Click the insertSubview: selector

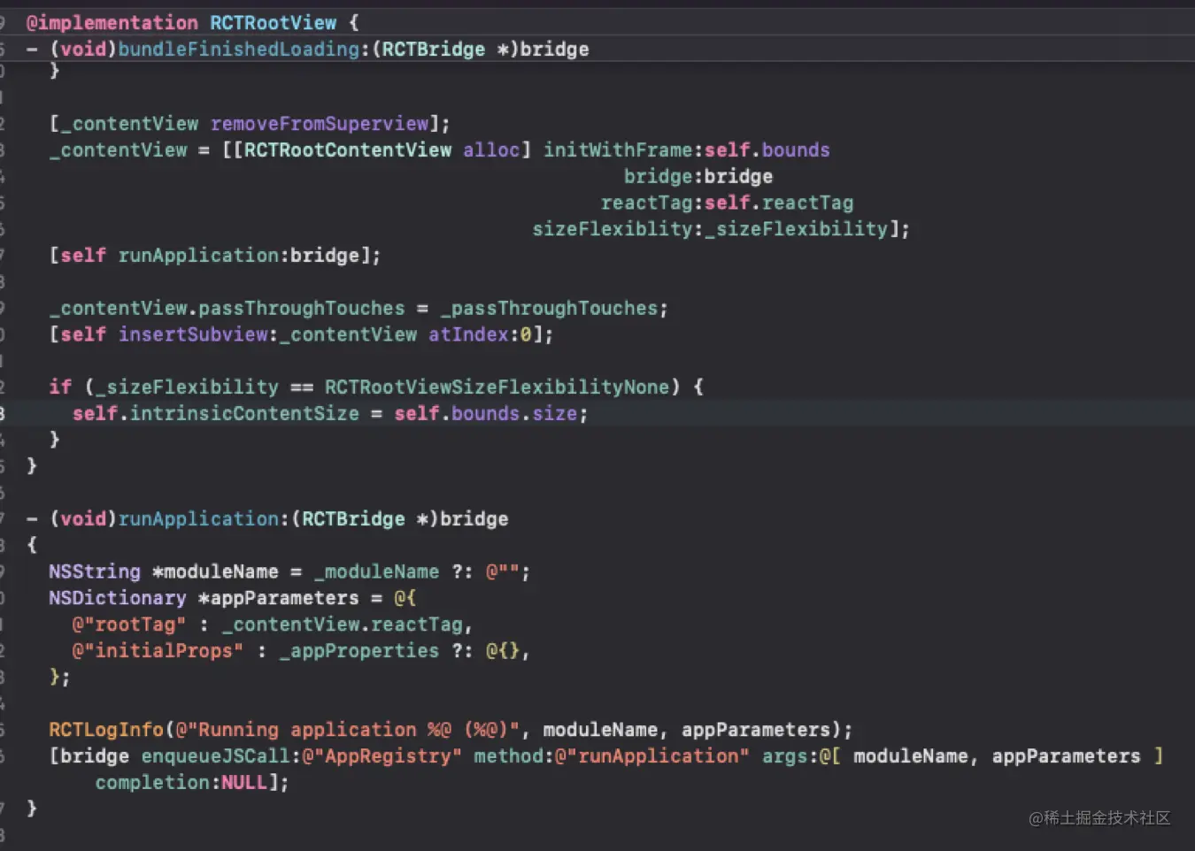[198, 334]
